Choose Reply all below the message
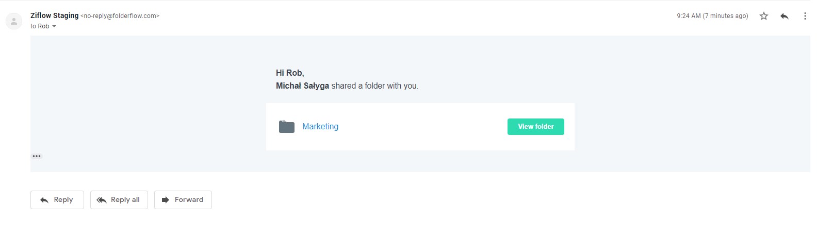 click(x=119, y=200)
